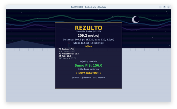
Task: Click the Stilo: 48.5 pt line
Action: point(88,43)
